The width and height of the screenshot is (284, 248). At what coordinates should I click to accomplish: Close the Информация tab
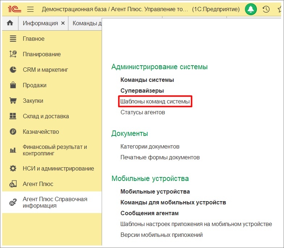[63, 23]
